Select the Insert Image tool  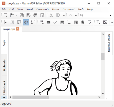click(x=105, y=22)
